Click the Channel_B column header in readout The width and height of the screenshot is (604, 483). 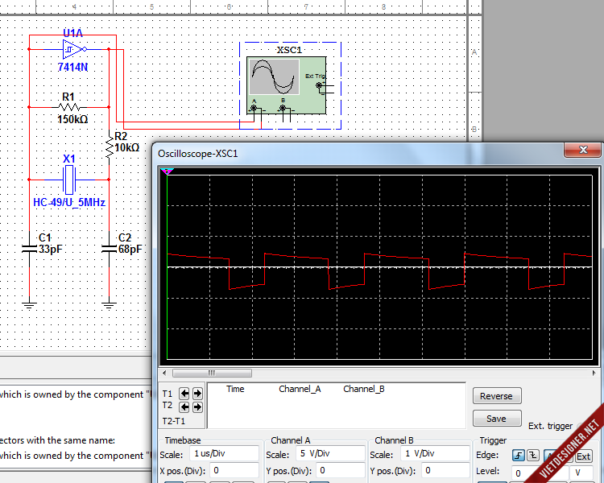pyautogui.click(x=364, y=389)
